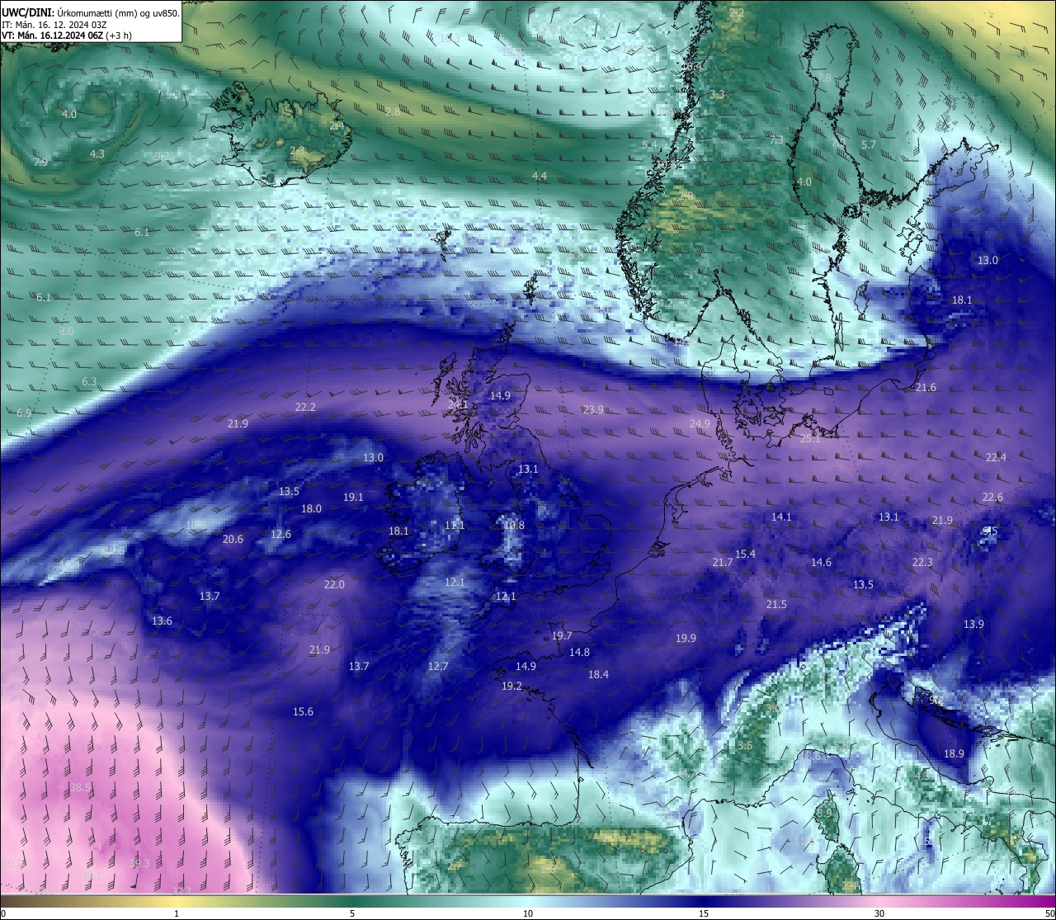The height and width of the screenshot is (920, 1056).
Task: Select the 22.3 value label
Action: click(x=922, y=562)
